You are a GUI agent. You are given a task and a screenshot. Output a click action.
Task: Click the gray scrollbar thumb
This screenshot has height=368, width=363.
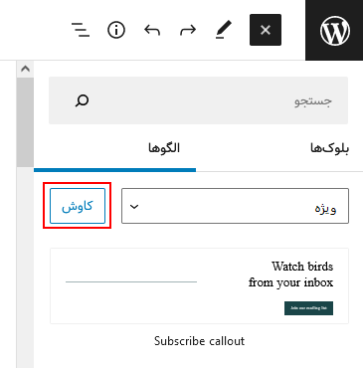(x=25, y=122)
